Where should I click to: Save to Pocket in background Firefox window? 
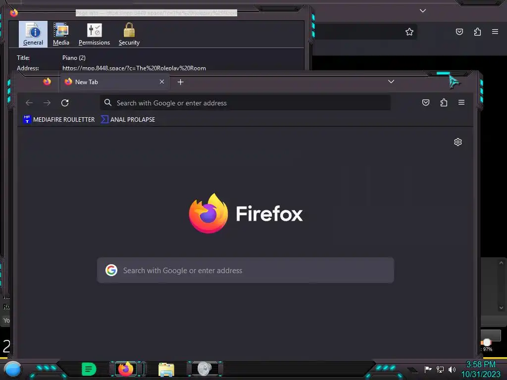coord(459,32)
